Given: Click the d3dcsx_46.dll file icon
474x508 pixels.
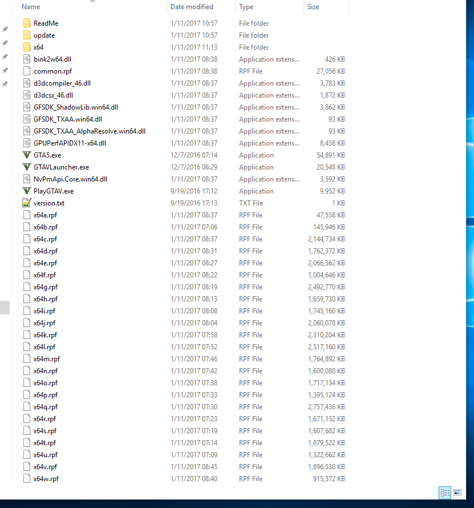Looking at the screenshot, I should point(27,95).
